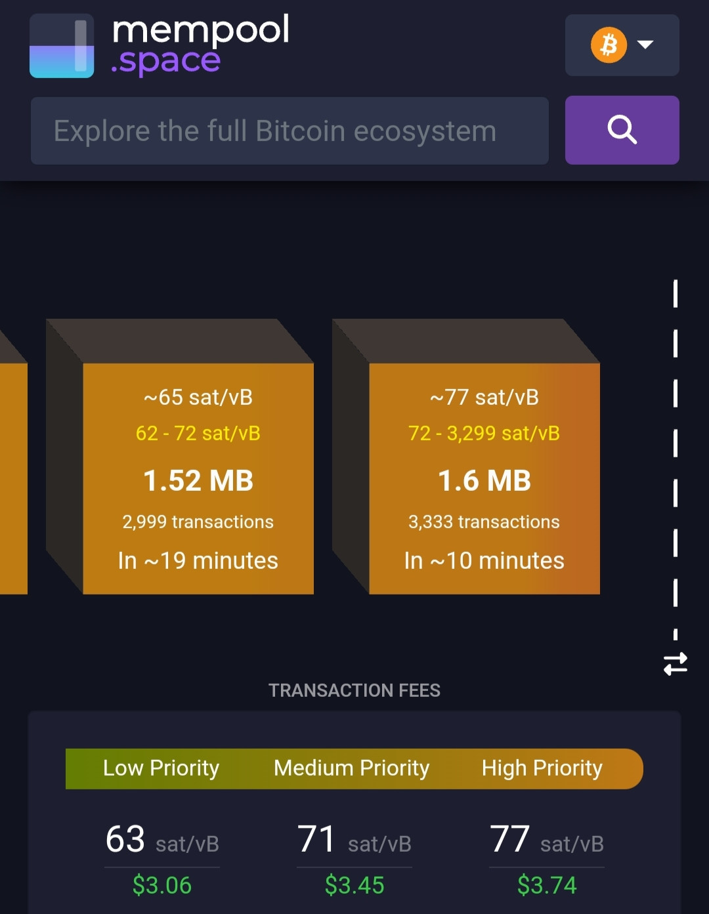Open the ~77 sat/vB mempool block
The image size is (709, 914).
pyautogui.click(x=484, y=478)
